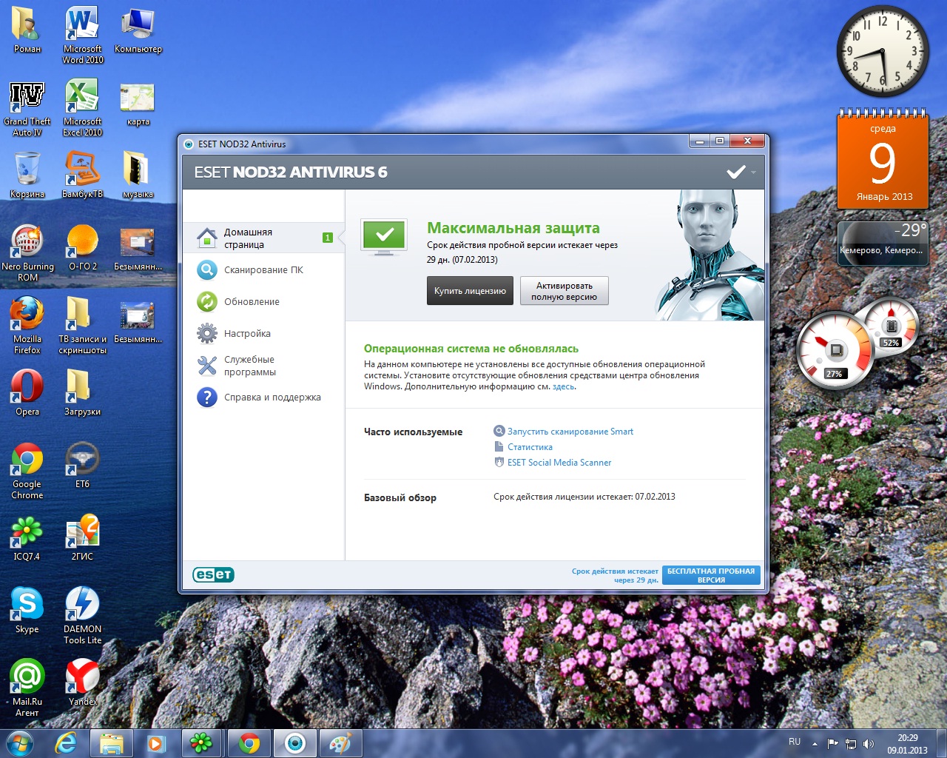Launch Yandex browser desktop icon
Viewport: 947px width, 758px height.
point(82,682)
